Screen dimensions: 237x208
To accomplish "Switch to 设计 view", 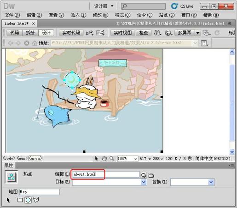I will pos(46,33).
